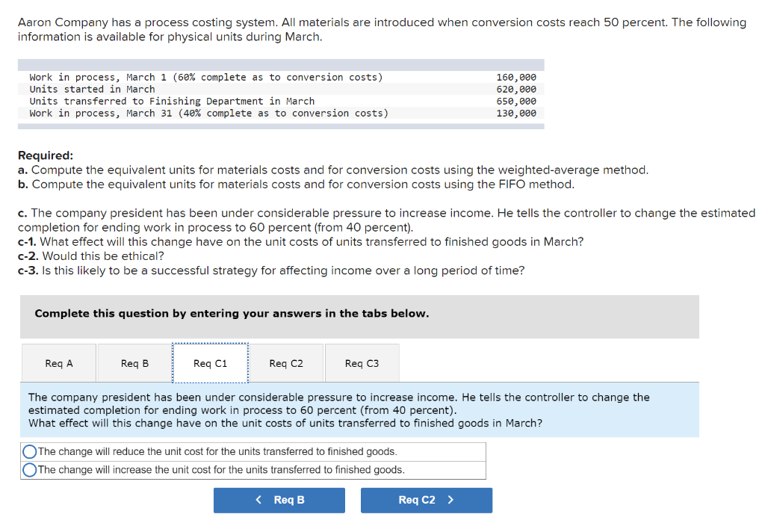Open the Req C3 tab

pos(362,362)
